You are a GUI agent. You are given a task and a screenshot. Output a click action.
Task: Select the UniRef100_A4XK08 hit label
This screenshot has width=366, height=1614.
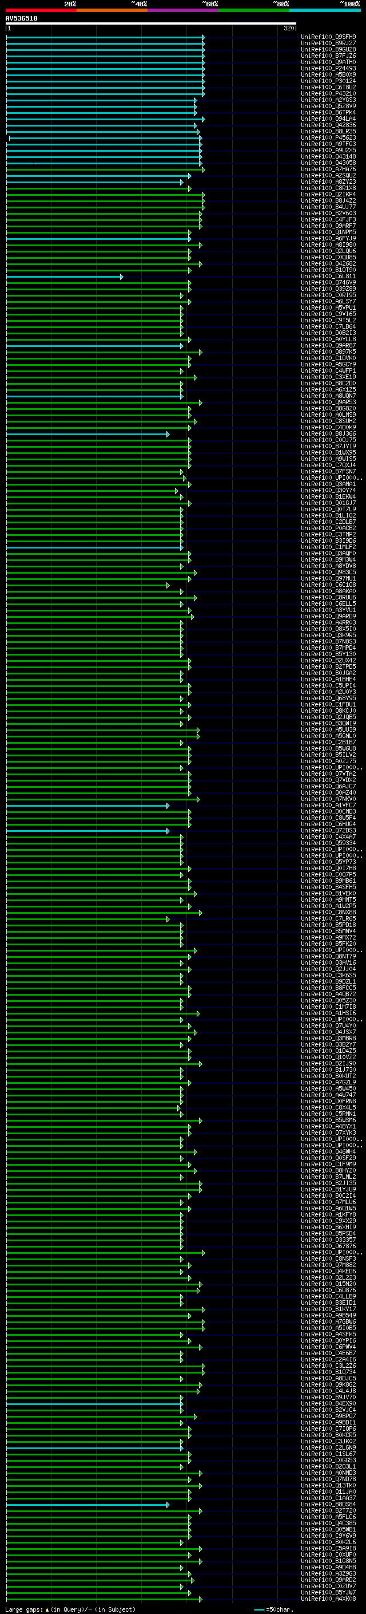328,1599
